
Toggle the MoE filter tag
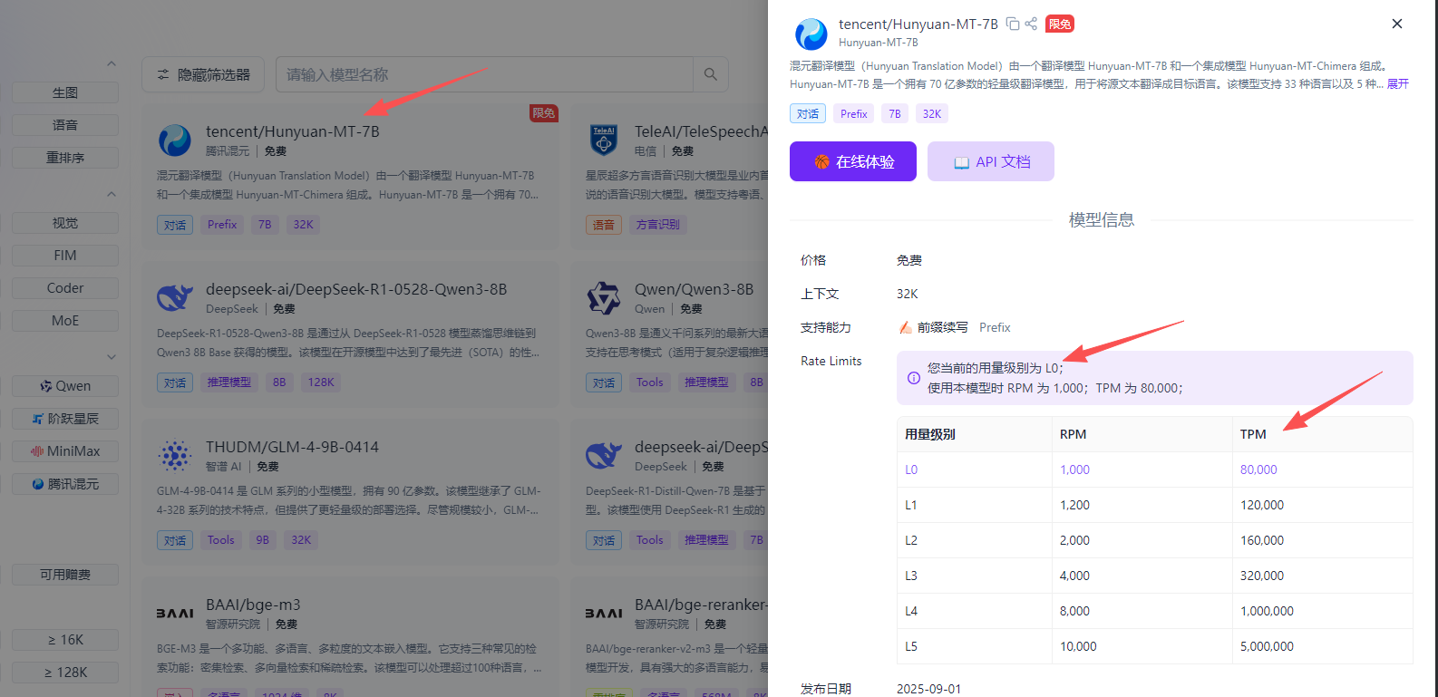[x=65, y=321]
